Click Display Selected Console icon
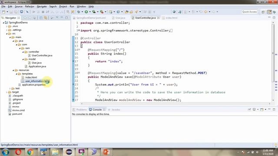This screenshot has height=156, width=278. coord(254,110)
